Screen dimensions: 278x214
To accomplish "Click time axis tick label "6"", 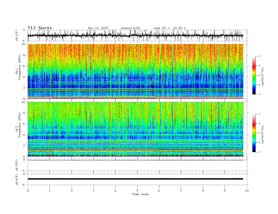I will pyautogui.click(x=159, y=191).
